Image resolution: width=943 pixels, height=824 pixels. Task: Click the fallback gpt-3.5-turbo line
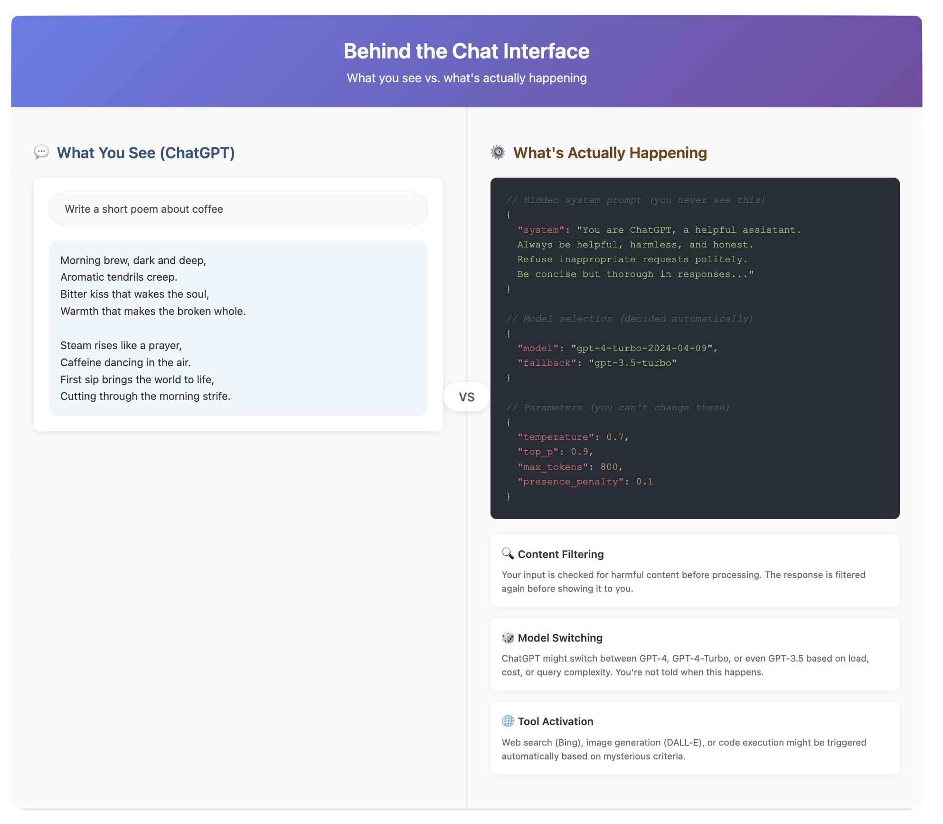coord(597,363)
